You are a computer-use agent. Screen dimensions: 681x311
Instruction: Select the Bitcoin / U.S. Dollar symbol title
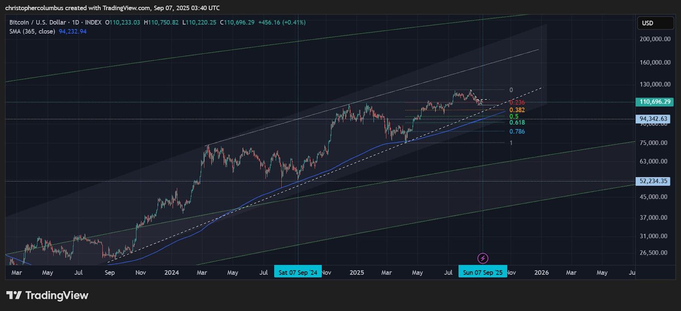click(x=37, y=22)
